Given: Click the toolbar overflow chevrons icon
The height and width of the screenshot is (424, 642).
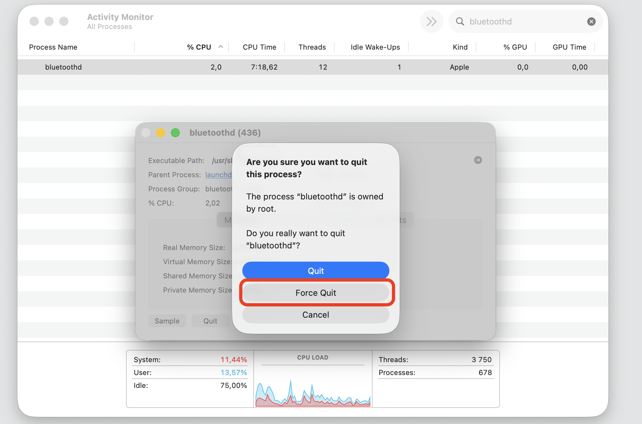Looking at the screenshot, I should pos(432,22).
